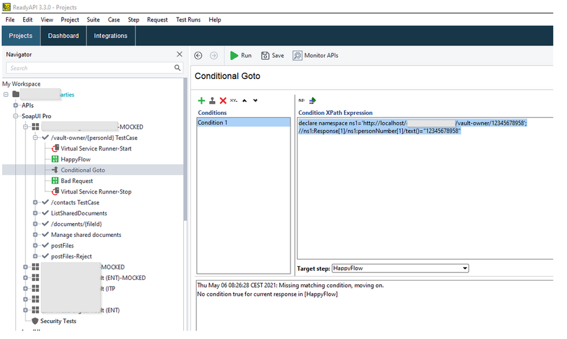Open the Integrations tab
Viewport: 567px width, 339px height.
pos(111,36)
